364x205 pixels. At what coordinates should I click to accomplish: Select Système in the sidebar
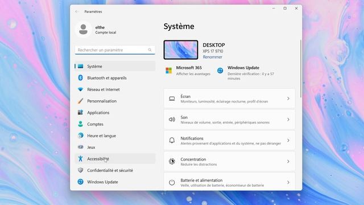115,66
